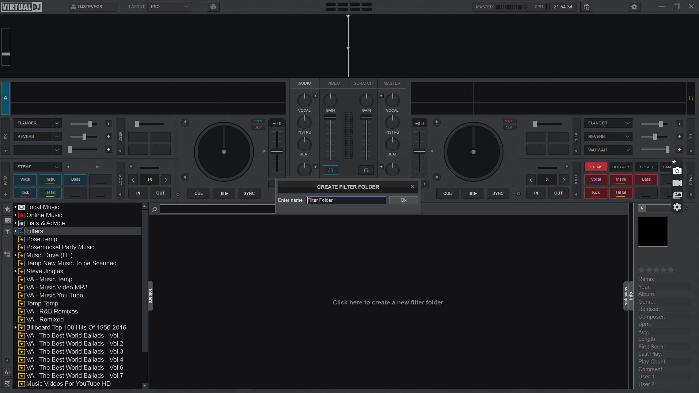Toggle SLIP mode on deck B
Viewport: 699px width, 393px height.
pos(510,127)
